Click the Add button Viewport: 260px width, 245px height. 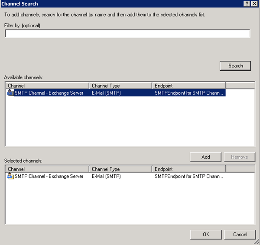[205, 157]
